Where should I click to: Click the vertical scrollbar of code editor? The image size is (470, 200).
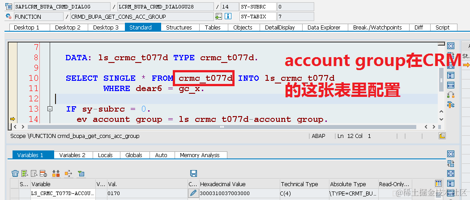coord(441,79)
